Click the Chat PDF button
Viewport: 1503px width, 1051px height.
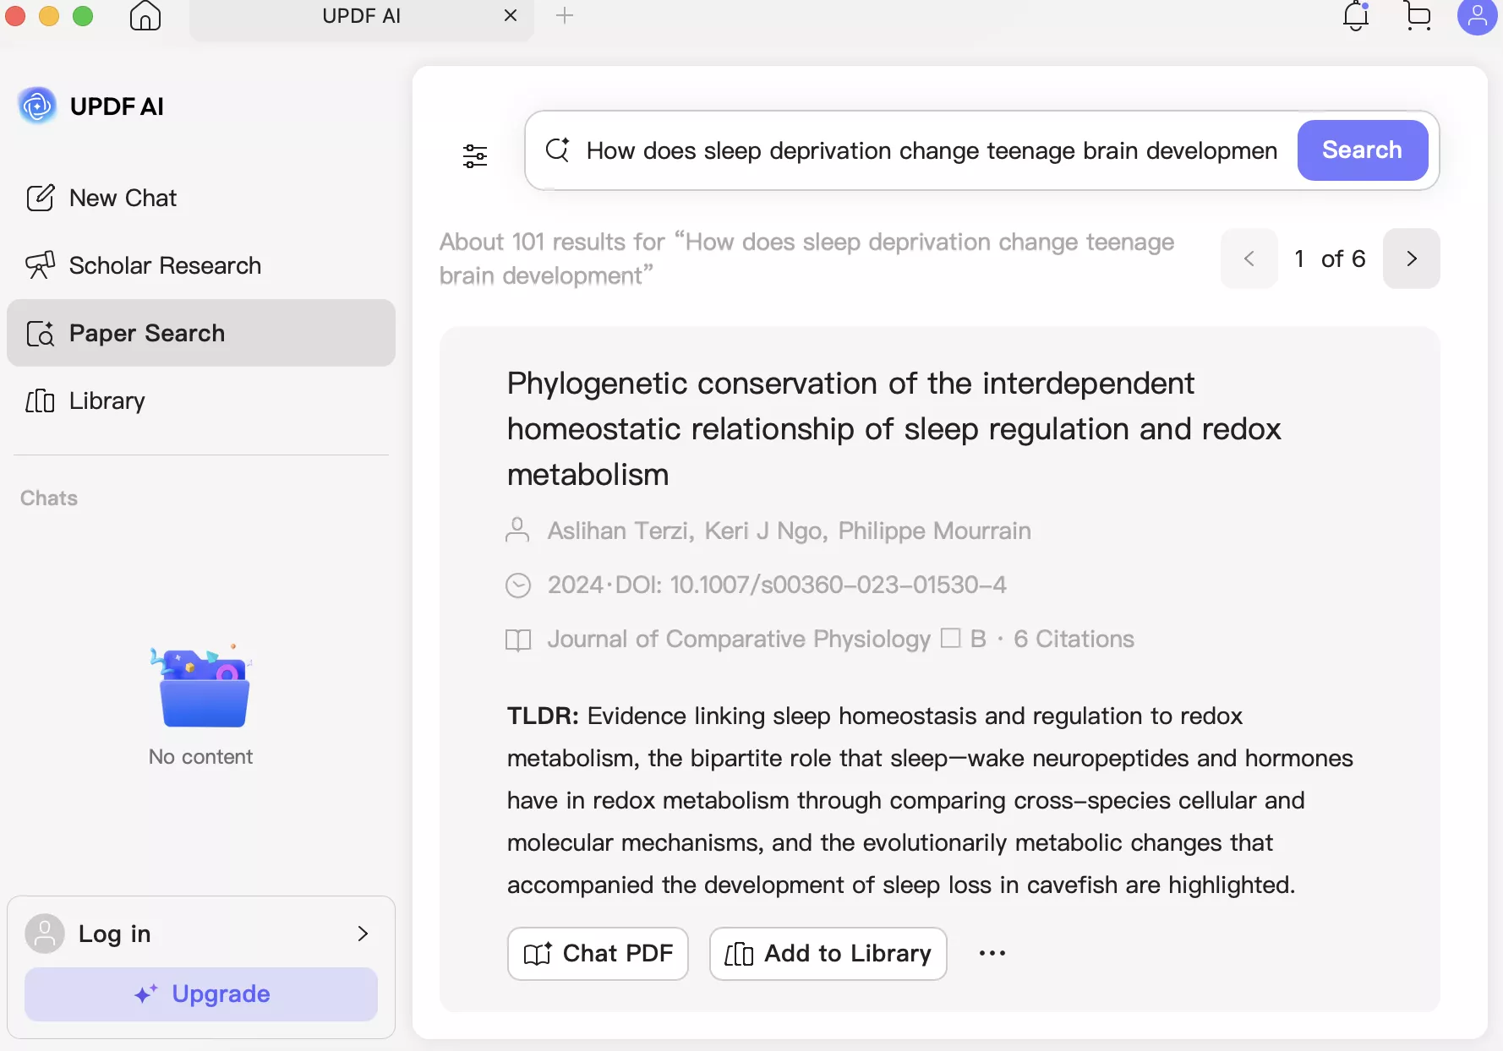(x=598, y=954)
